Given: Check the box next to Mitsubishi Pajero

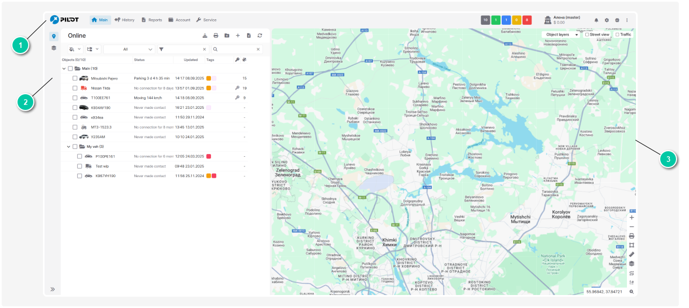Looking at the screenshot, I should point(74,78).
